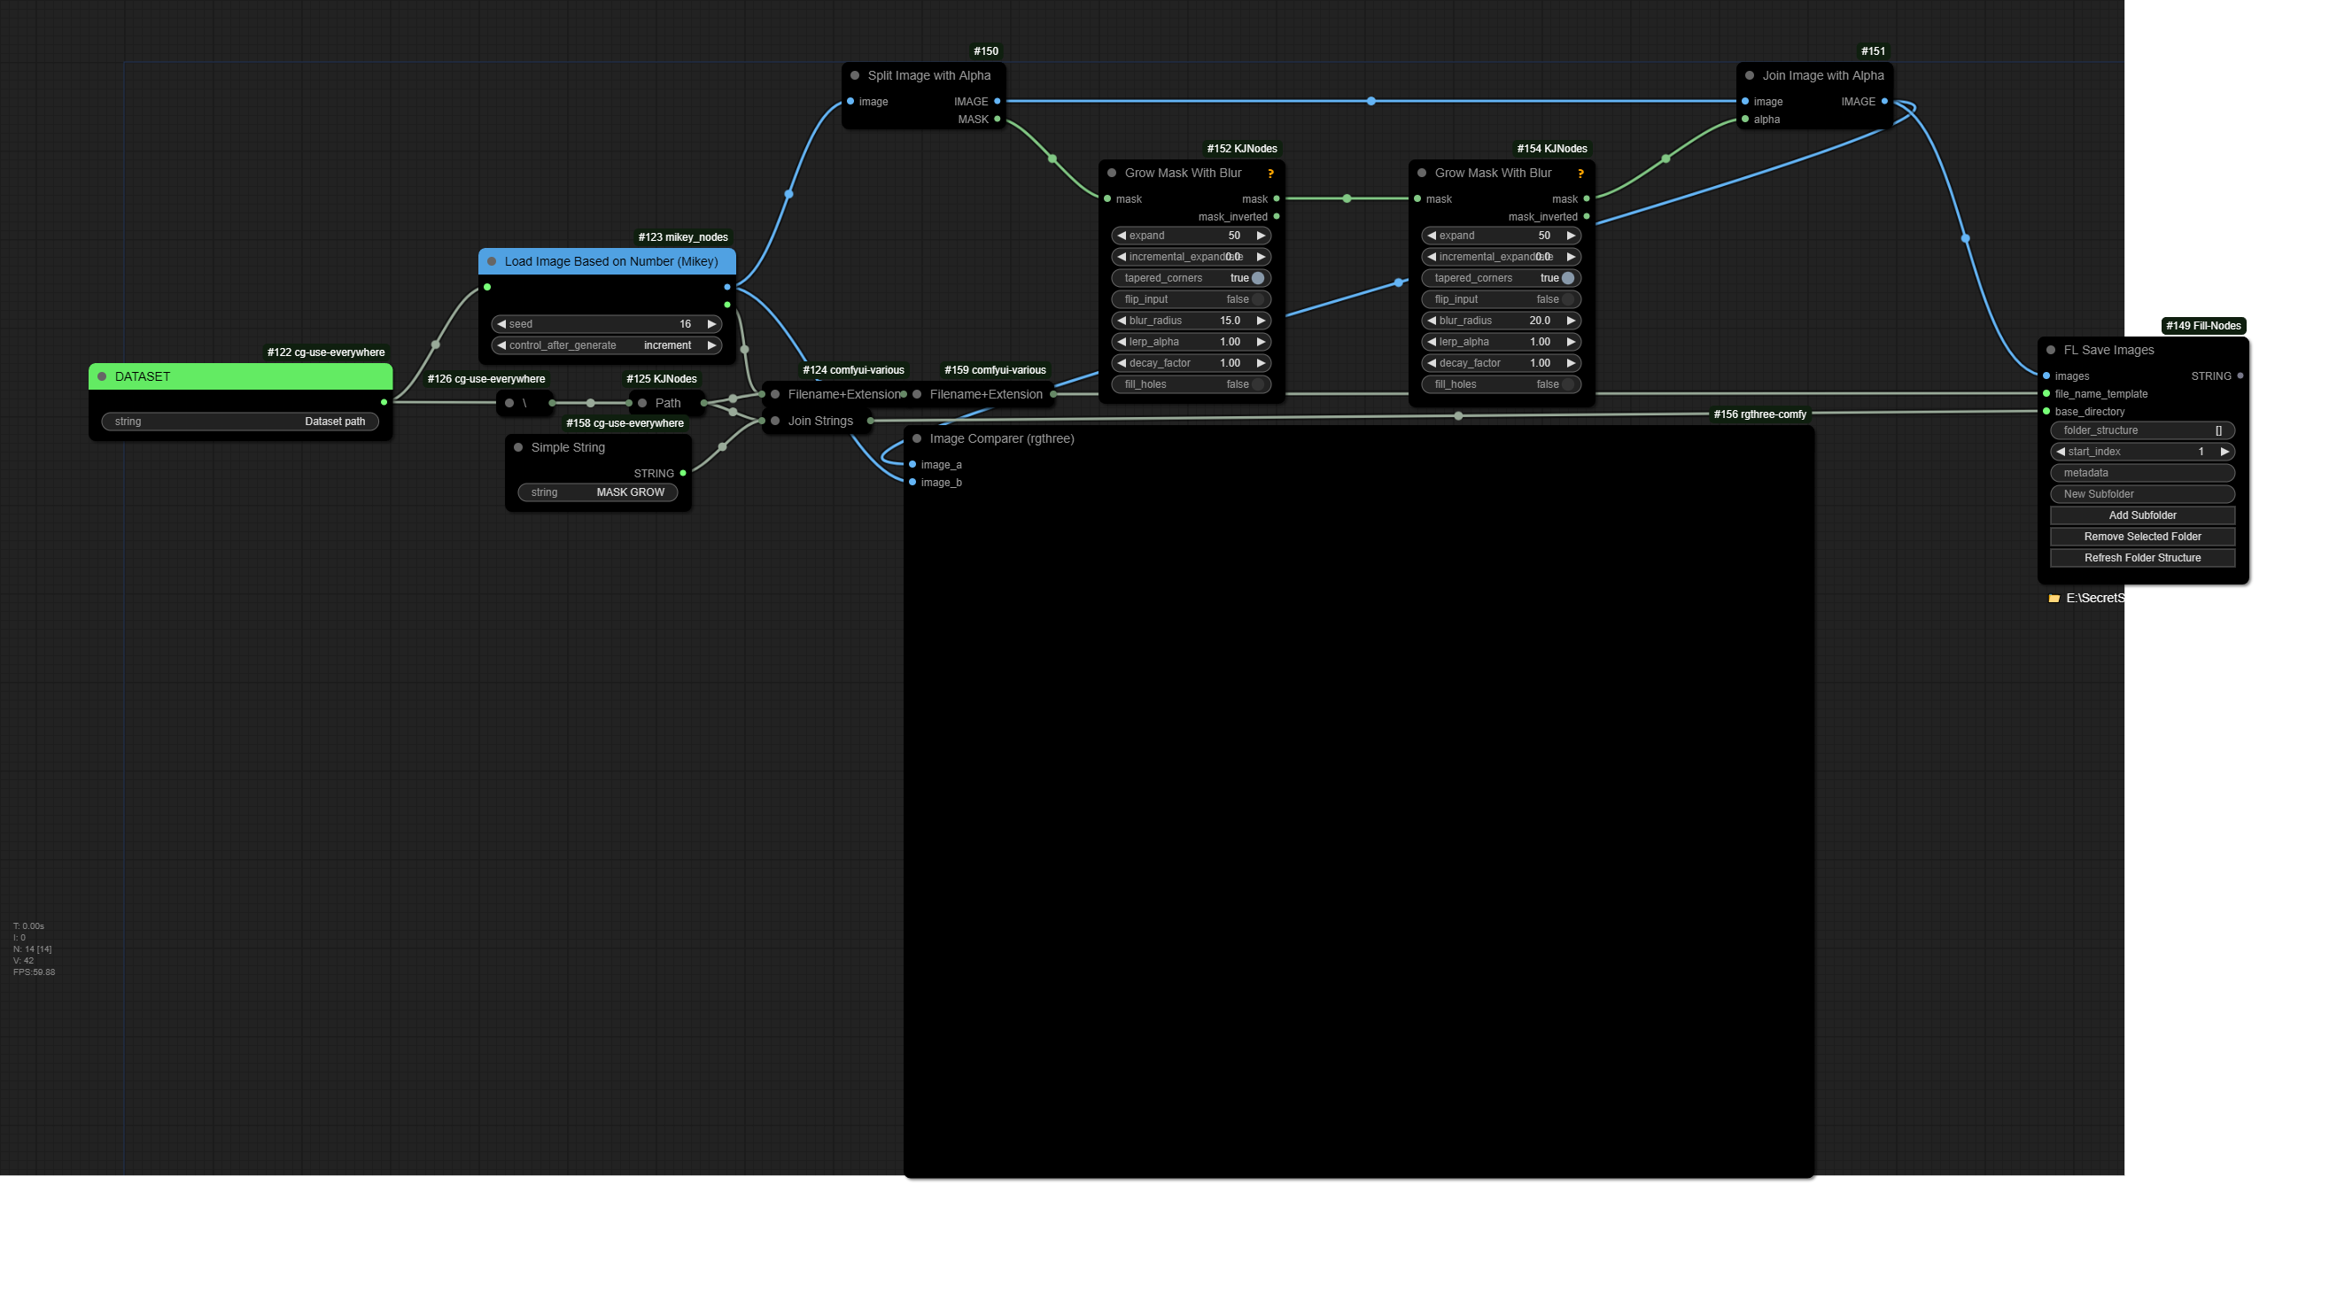Click the collapse dot on Load Image Based on Number
2337x1293 pixels.
[492, 261]
